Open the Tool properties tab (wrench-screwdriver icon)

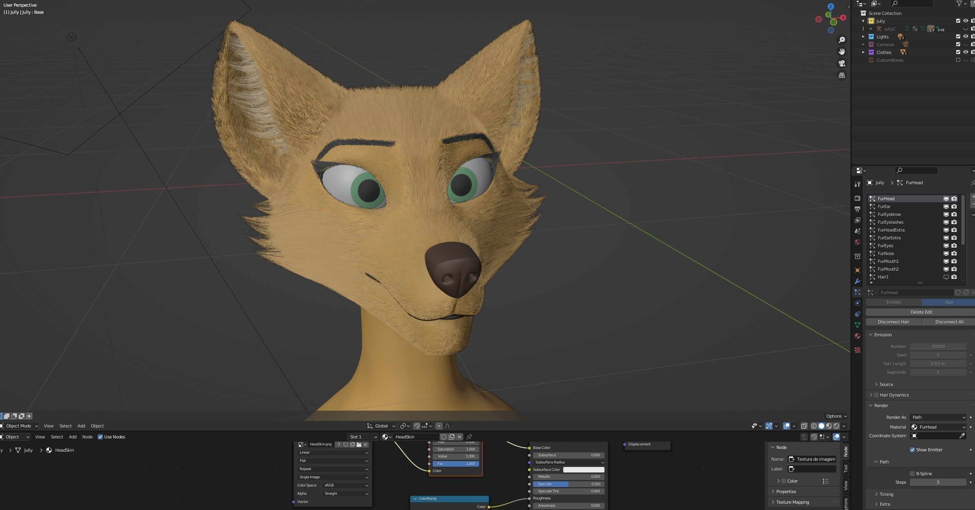[857, 184]
